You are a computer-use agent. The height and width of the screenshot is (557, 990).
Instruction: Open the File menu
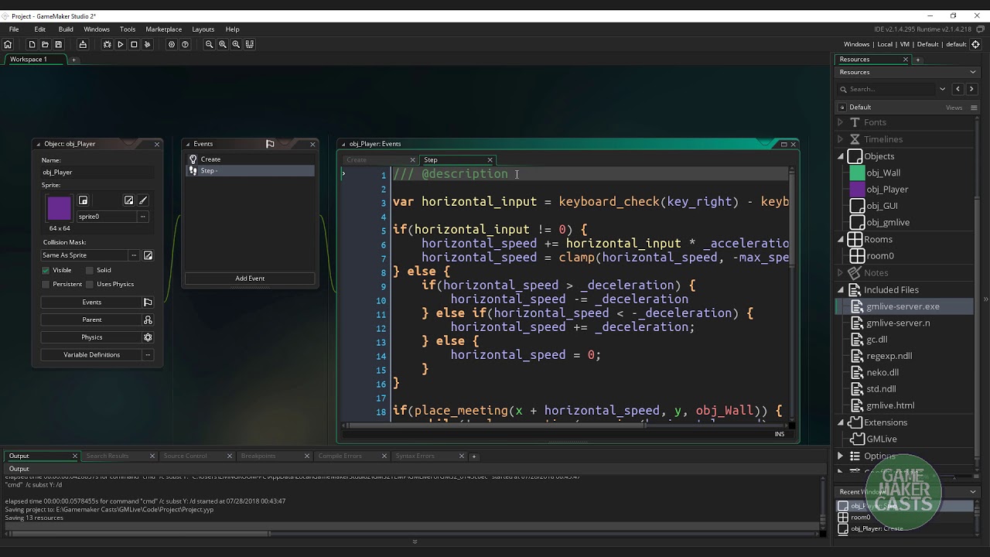click(14, 29)
